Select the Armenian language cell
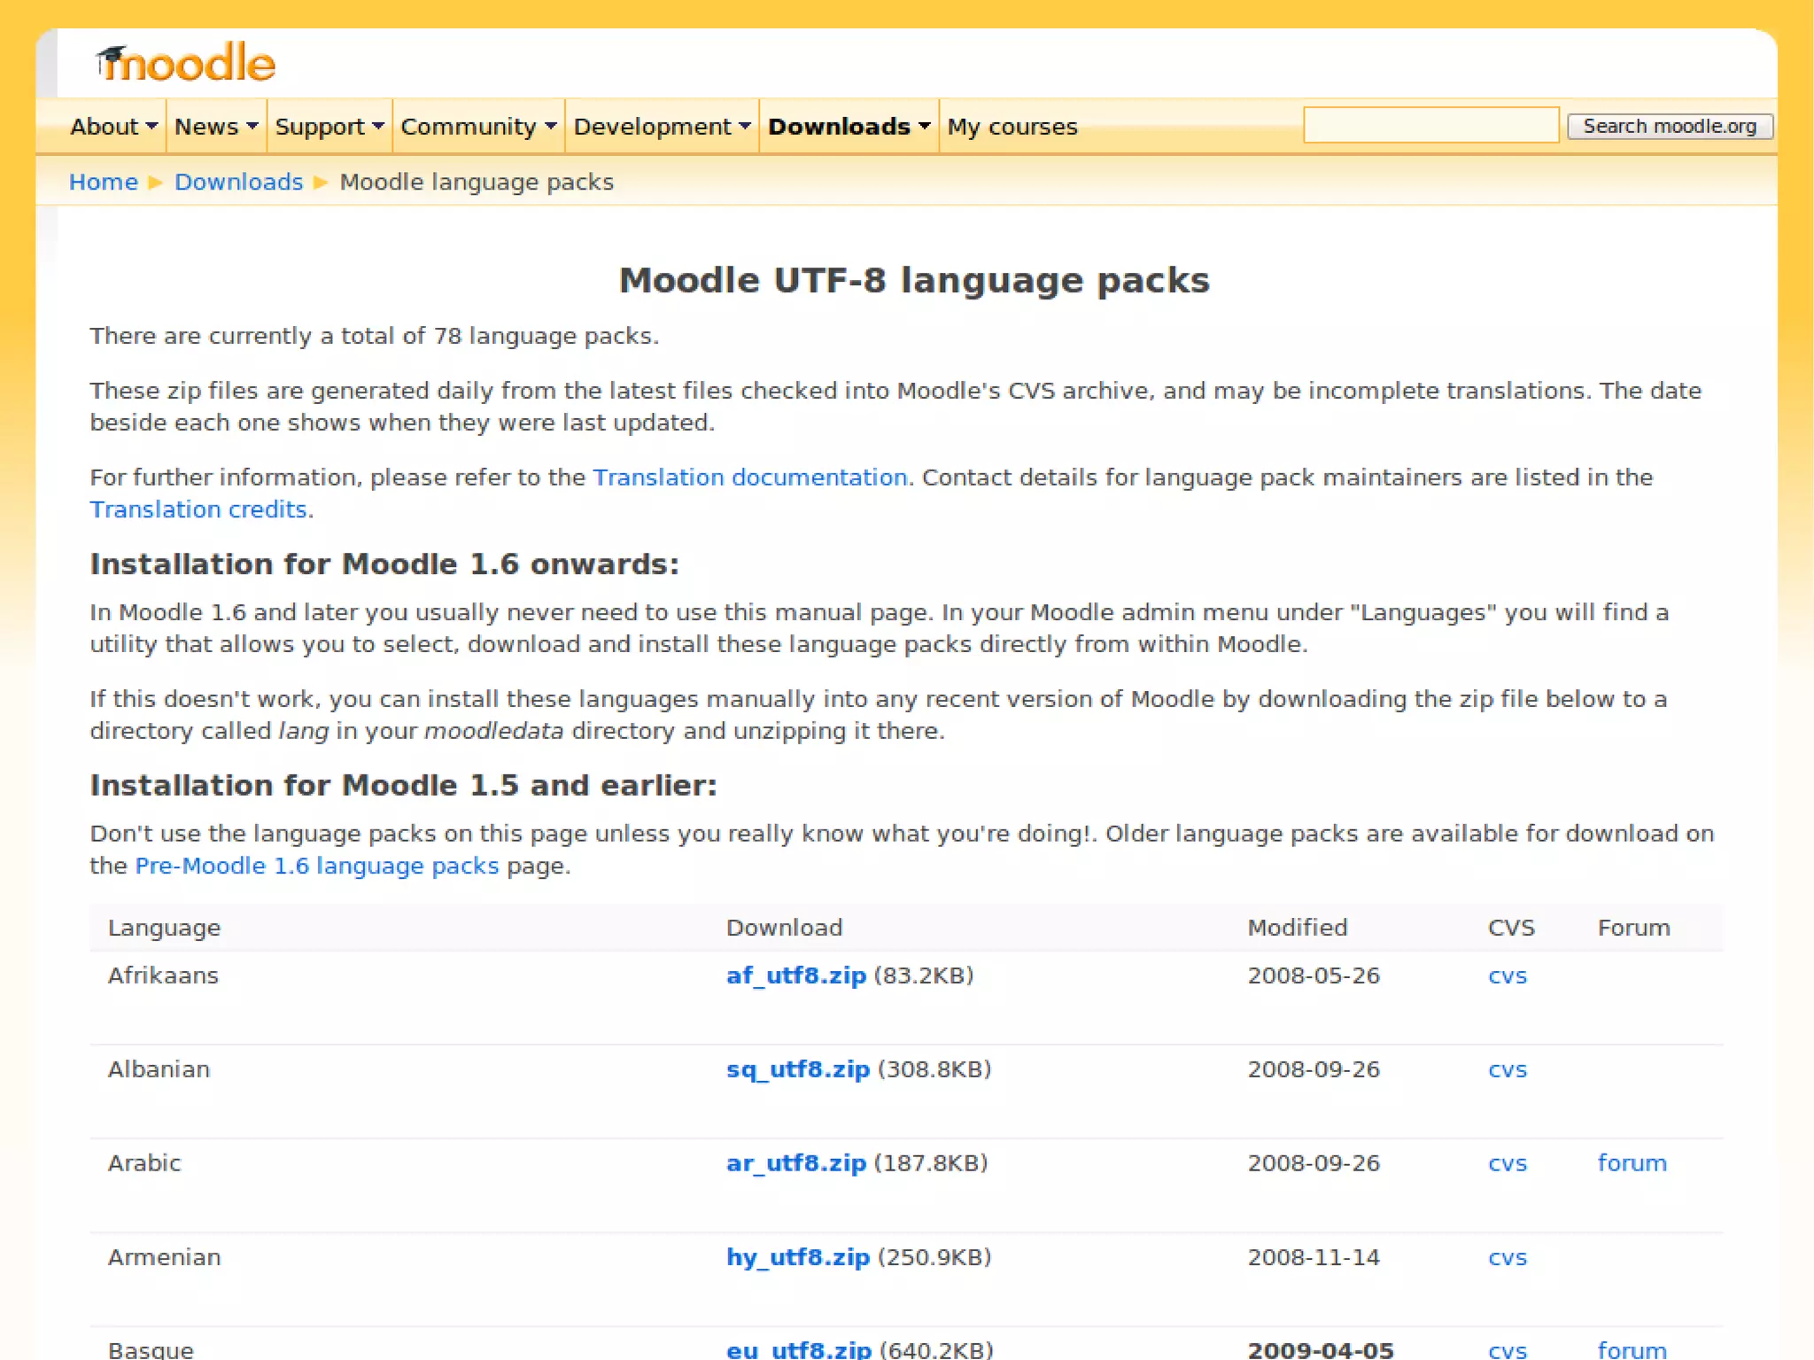Viewport: 1814px width, 1360px height. click(165, 1257)
